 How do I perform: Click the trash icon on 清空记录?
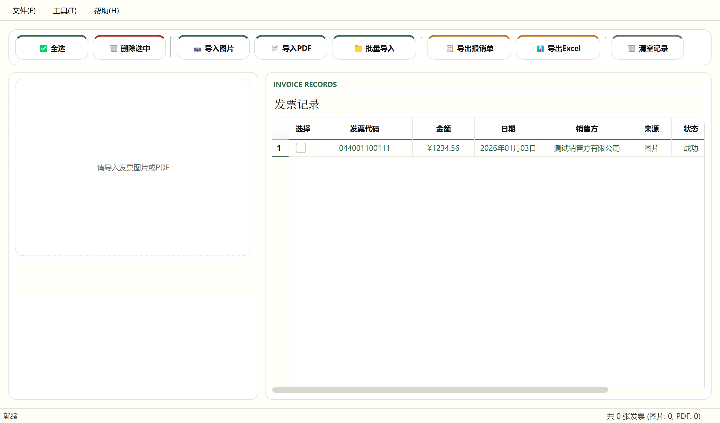[x=631, y=48]
